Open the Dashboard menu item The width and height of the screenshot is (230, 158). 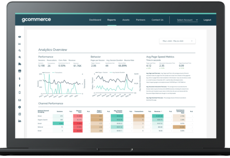[95, 20]
